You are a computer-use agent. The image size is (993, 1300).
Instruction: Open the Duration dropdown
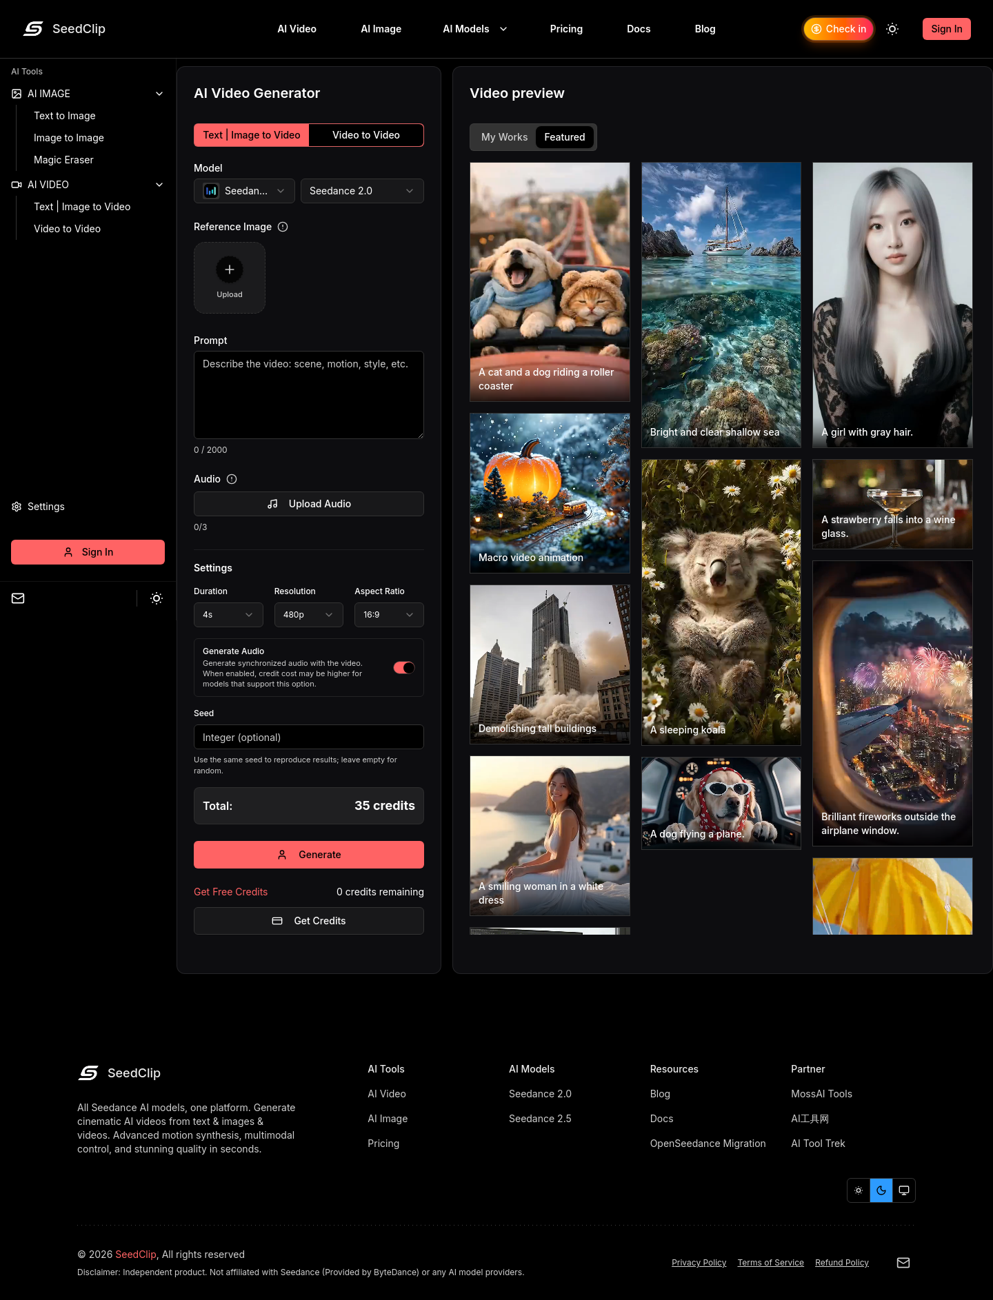point(228,615)
